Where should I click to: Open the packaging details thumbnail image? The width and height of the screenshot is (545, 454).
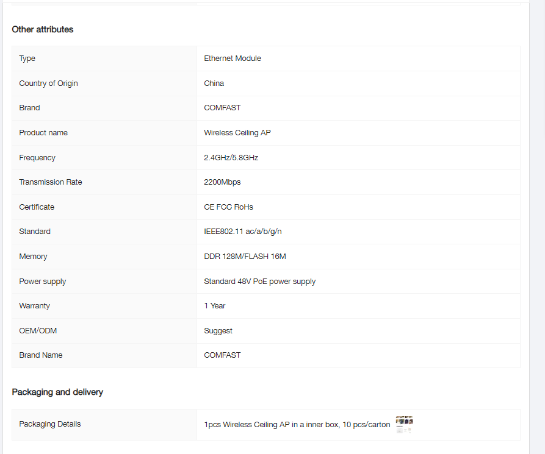[x=404, y=424]
